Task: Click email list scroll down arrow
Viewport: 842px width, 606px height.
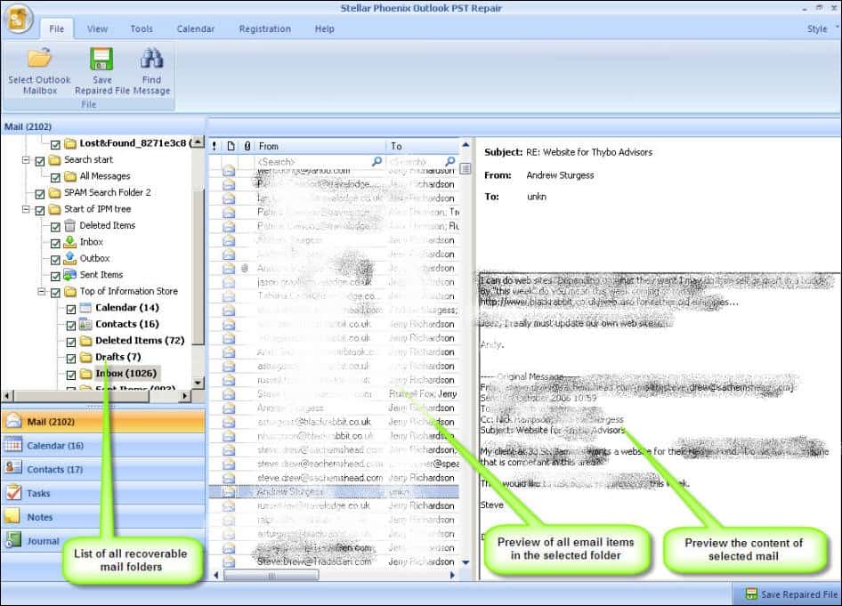Action: point(466,562)
